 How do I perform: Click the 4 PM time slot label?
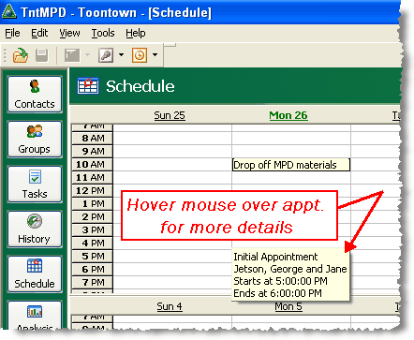(92, 244)
